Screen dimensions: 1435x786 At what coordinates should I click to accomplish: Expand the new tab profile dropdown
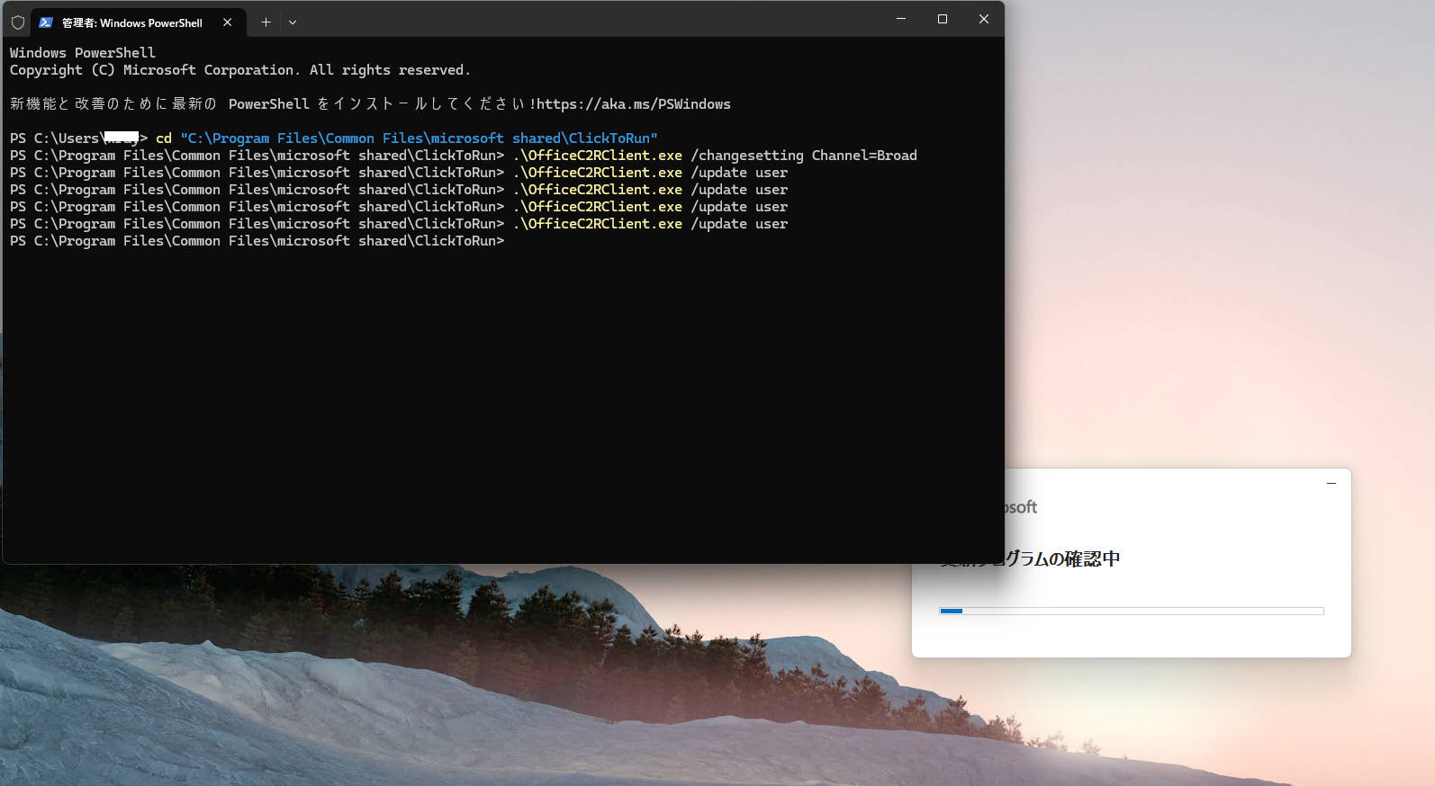click(293, 22)
